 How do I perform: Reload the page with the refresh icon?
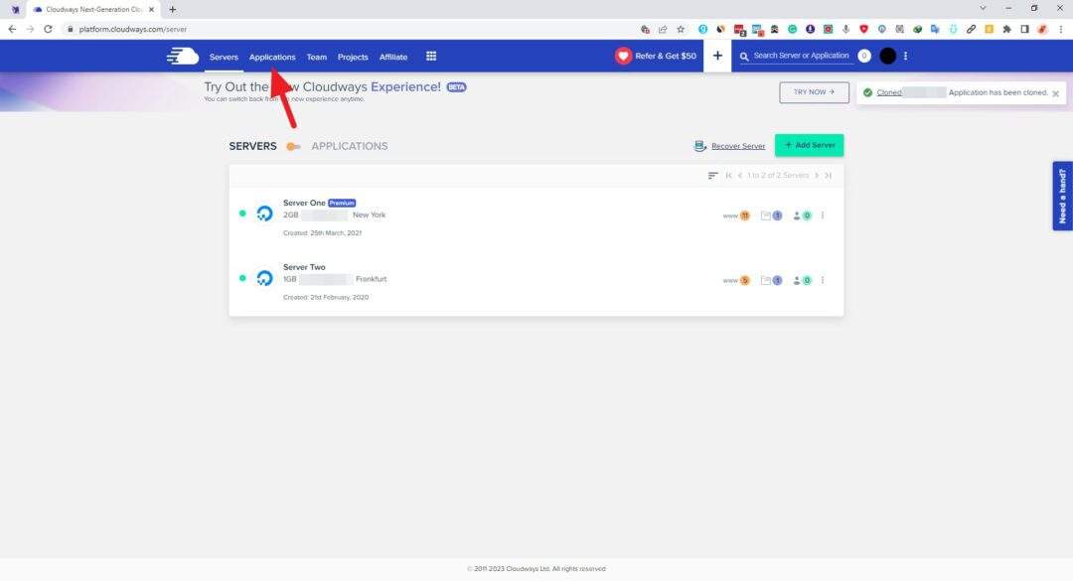(x=48, y=29)
